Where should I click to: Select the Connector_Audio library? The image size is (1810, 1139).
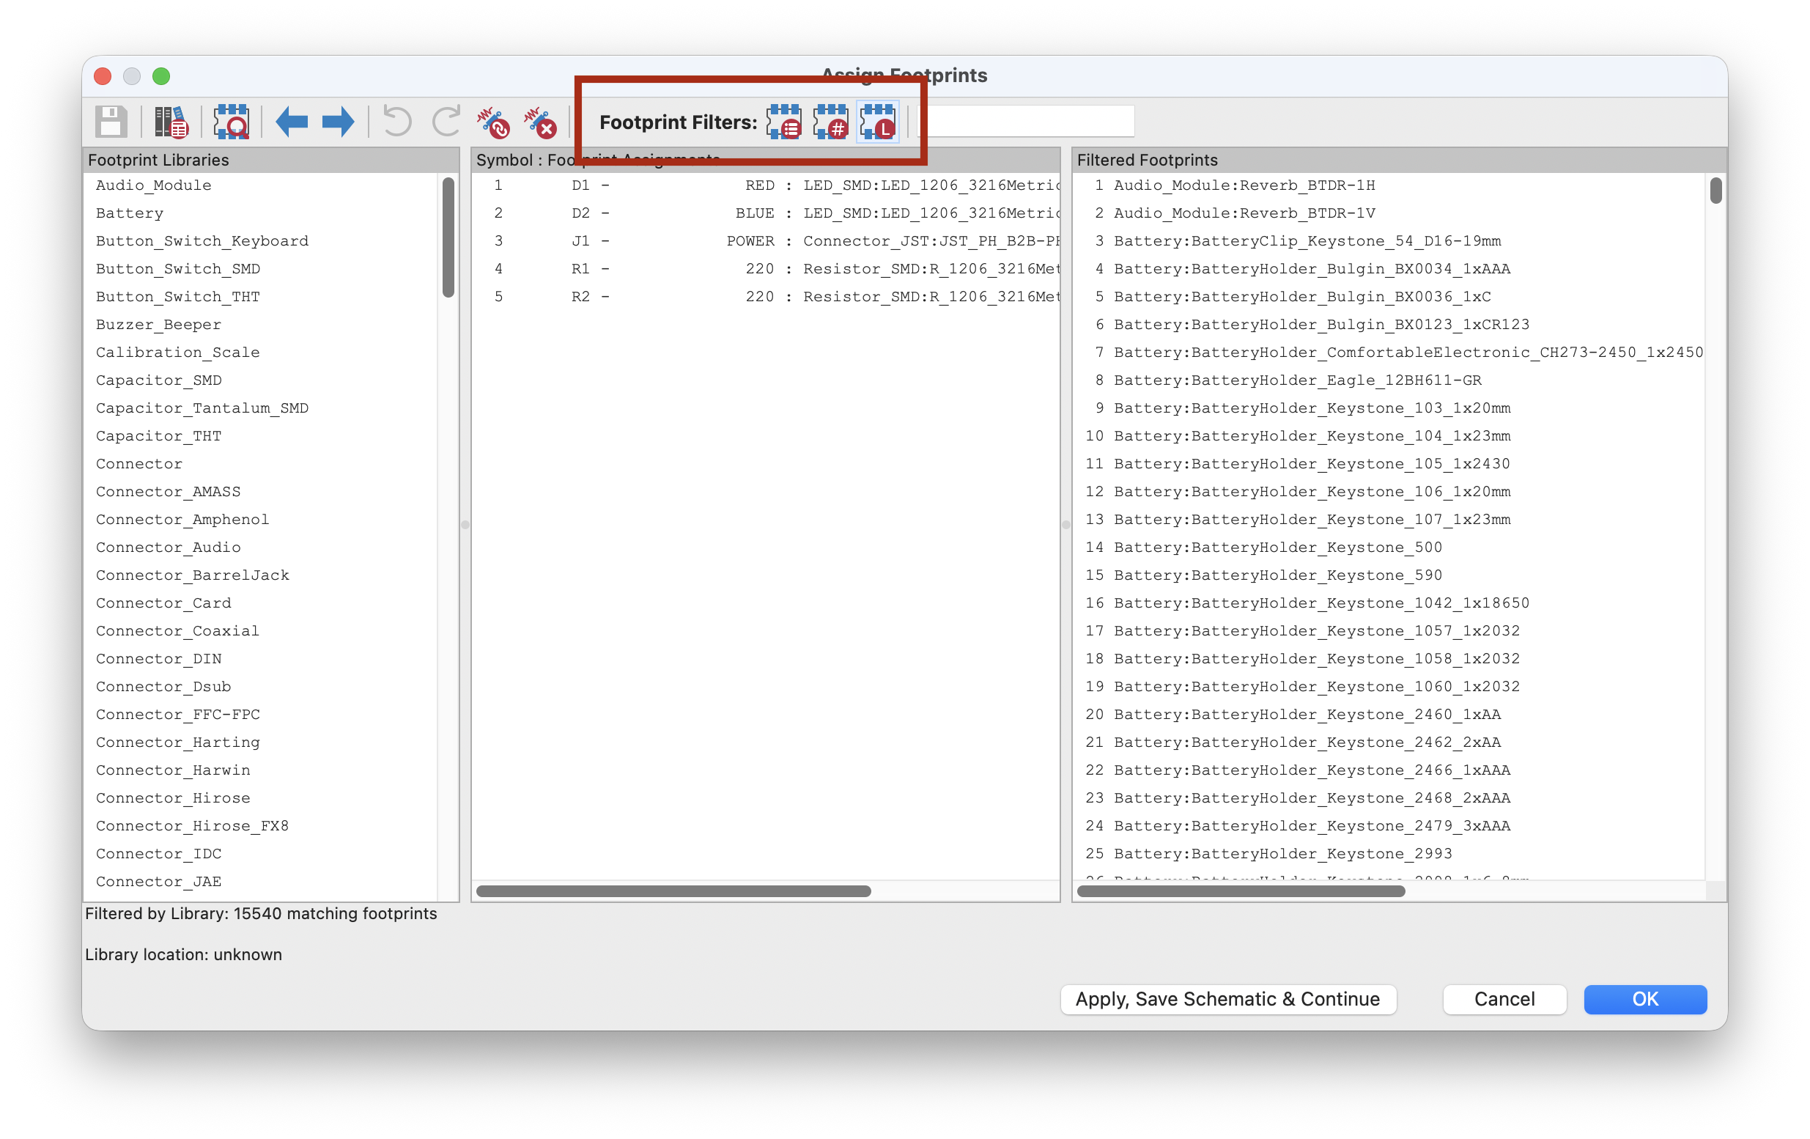pyautogui.click(x=169, y=548)
